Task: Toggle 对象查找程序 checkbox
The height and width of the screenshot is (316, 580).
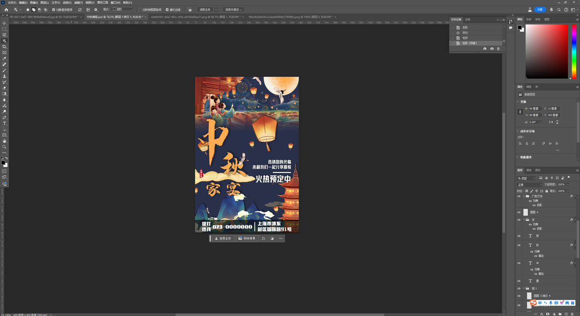Action: pyautogui.click(x=53, y=9)
